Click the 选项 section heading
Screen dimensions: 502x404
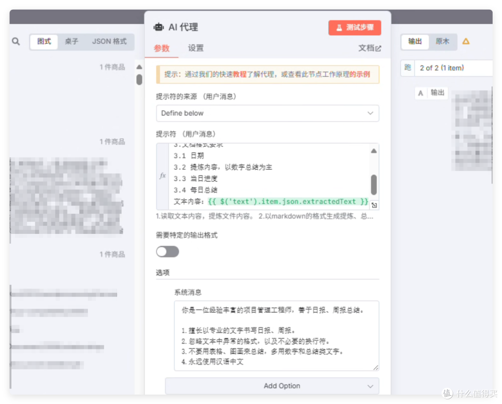(163, 273)
